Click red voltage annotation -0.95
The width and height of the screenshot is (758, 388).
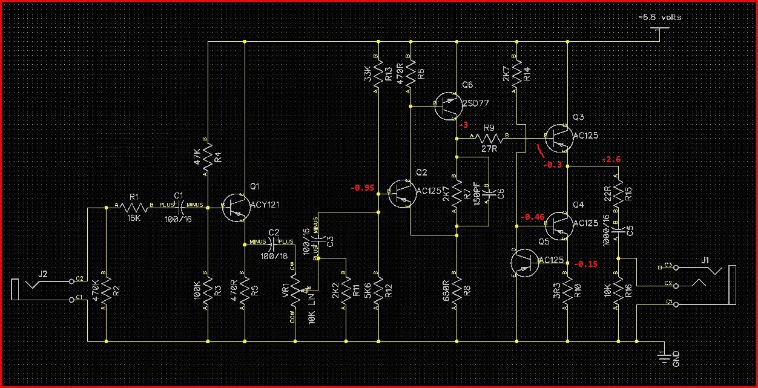coord(363,188)
